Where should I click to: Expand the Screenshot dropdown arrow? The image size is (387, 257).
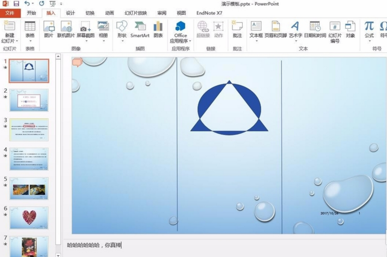point(86,41)
